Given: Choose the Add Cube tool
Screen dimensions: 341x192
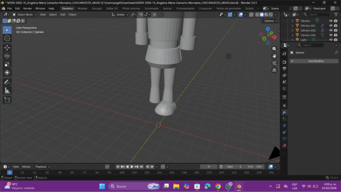Looking at the screenshot, I should pyautogui.click(x=7, y=100).
